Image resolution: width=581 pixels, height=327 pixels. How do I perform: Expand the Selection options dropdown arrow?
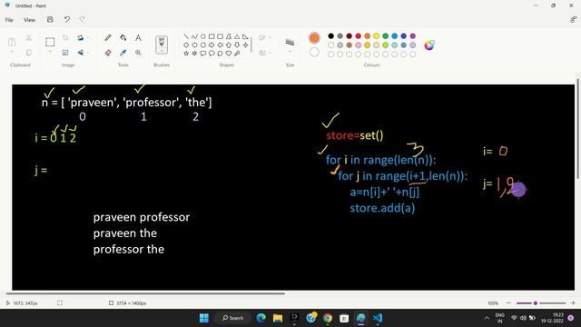50,52
